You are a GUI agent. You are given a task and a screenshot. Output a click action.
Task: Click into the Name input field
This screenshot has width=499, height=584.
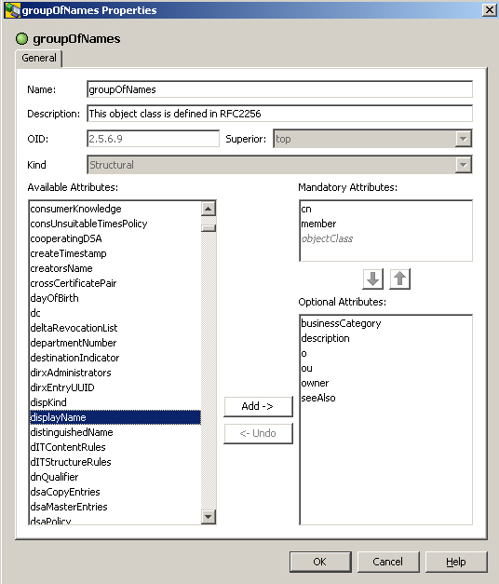click(x=279, y=89)
